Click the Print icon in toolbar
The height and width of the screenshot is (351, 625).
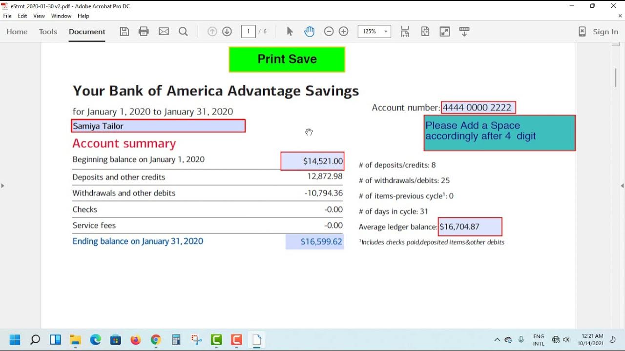tap(144, 32)
